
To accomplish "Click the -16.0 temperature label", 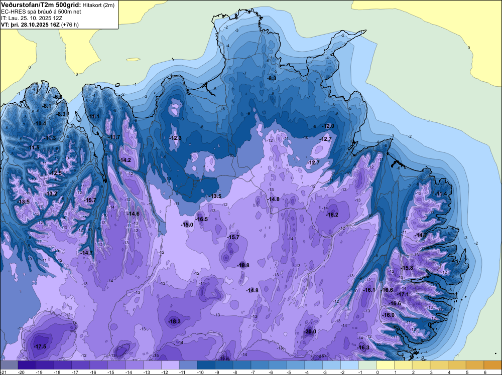I will pyautogui.click(x=389, y=315).
